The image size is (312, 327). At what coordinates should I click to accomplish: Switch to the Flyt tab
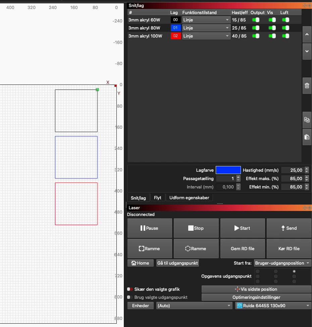(158, 198)
